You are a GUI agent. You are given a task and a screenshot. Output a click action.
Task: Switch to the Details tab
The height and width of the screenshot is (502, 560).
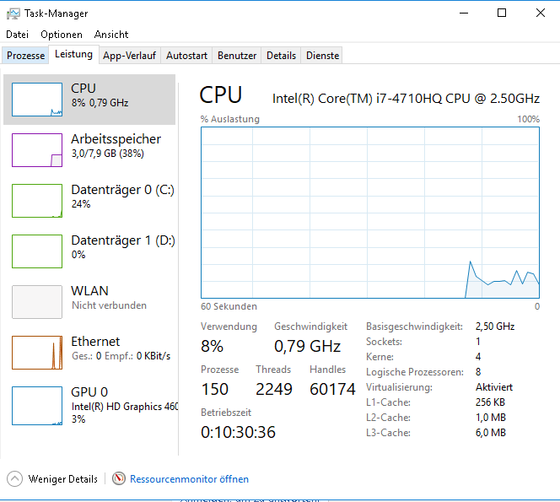tap(281, 56)
